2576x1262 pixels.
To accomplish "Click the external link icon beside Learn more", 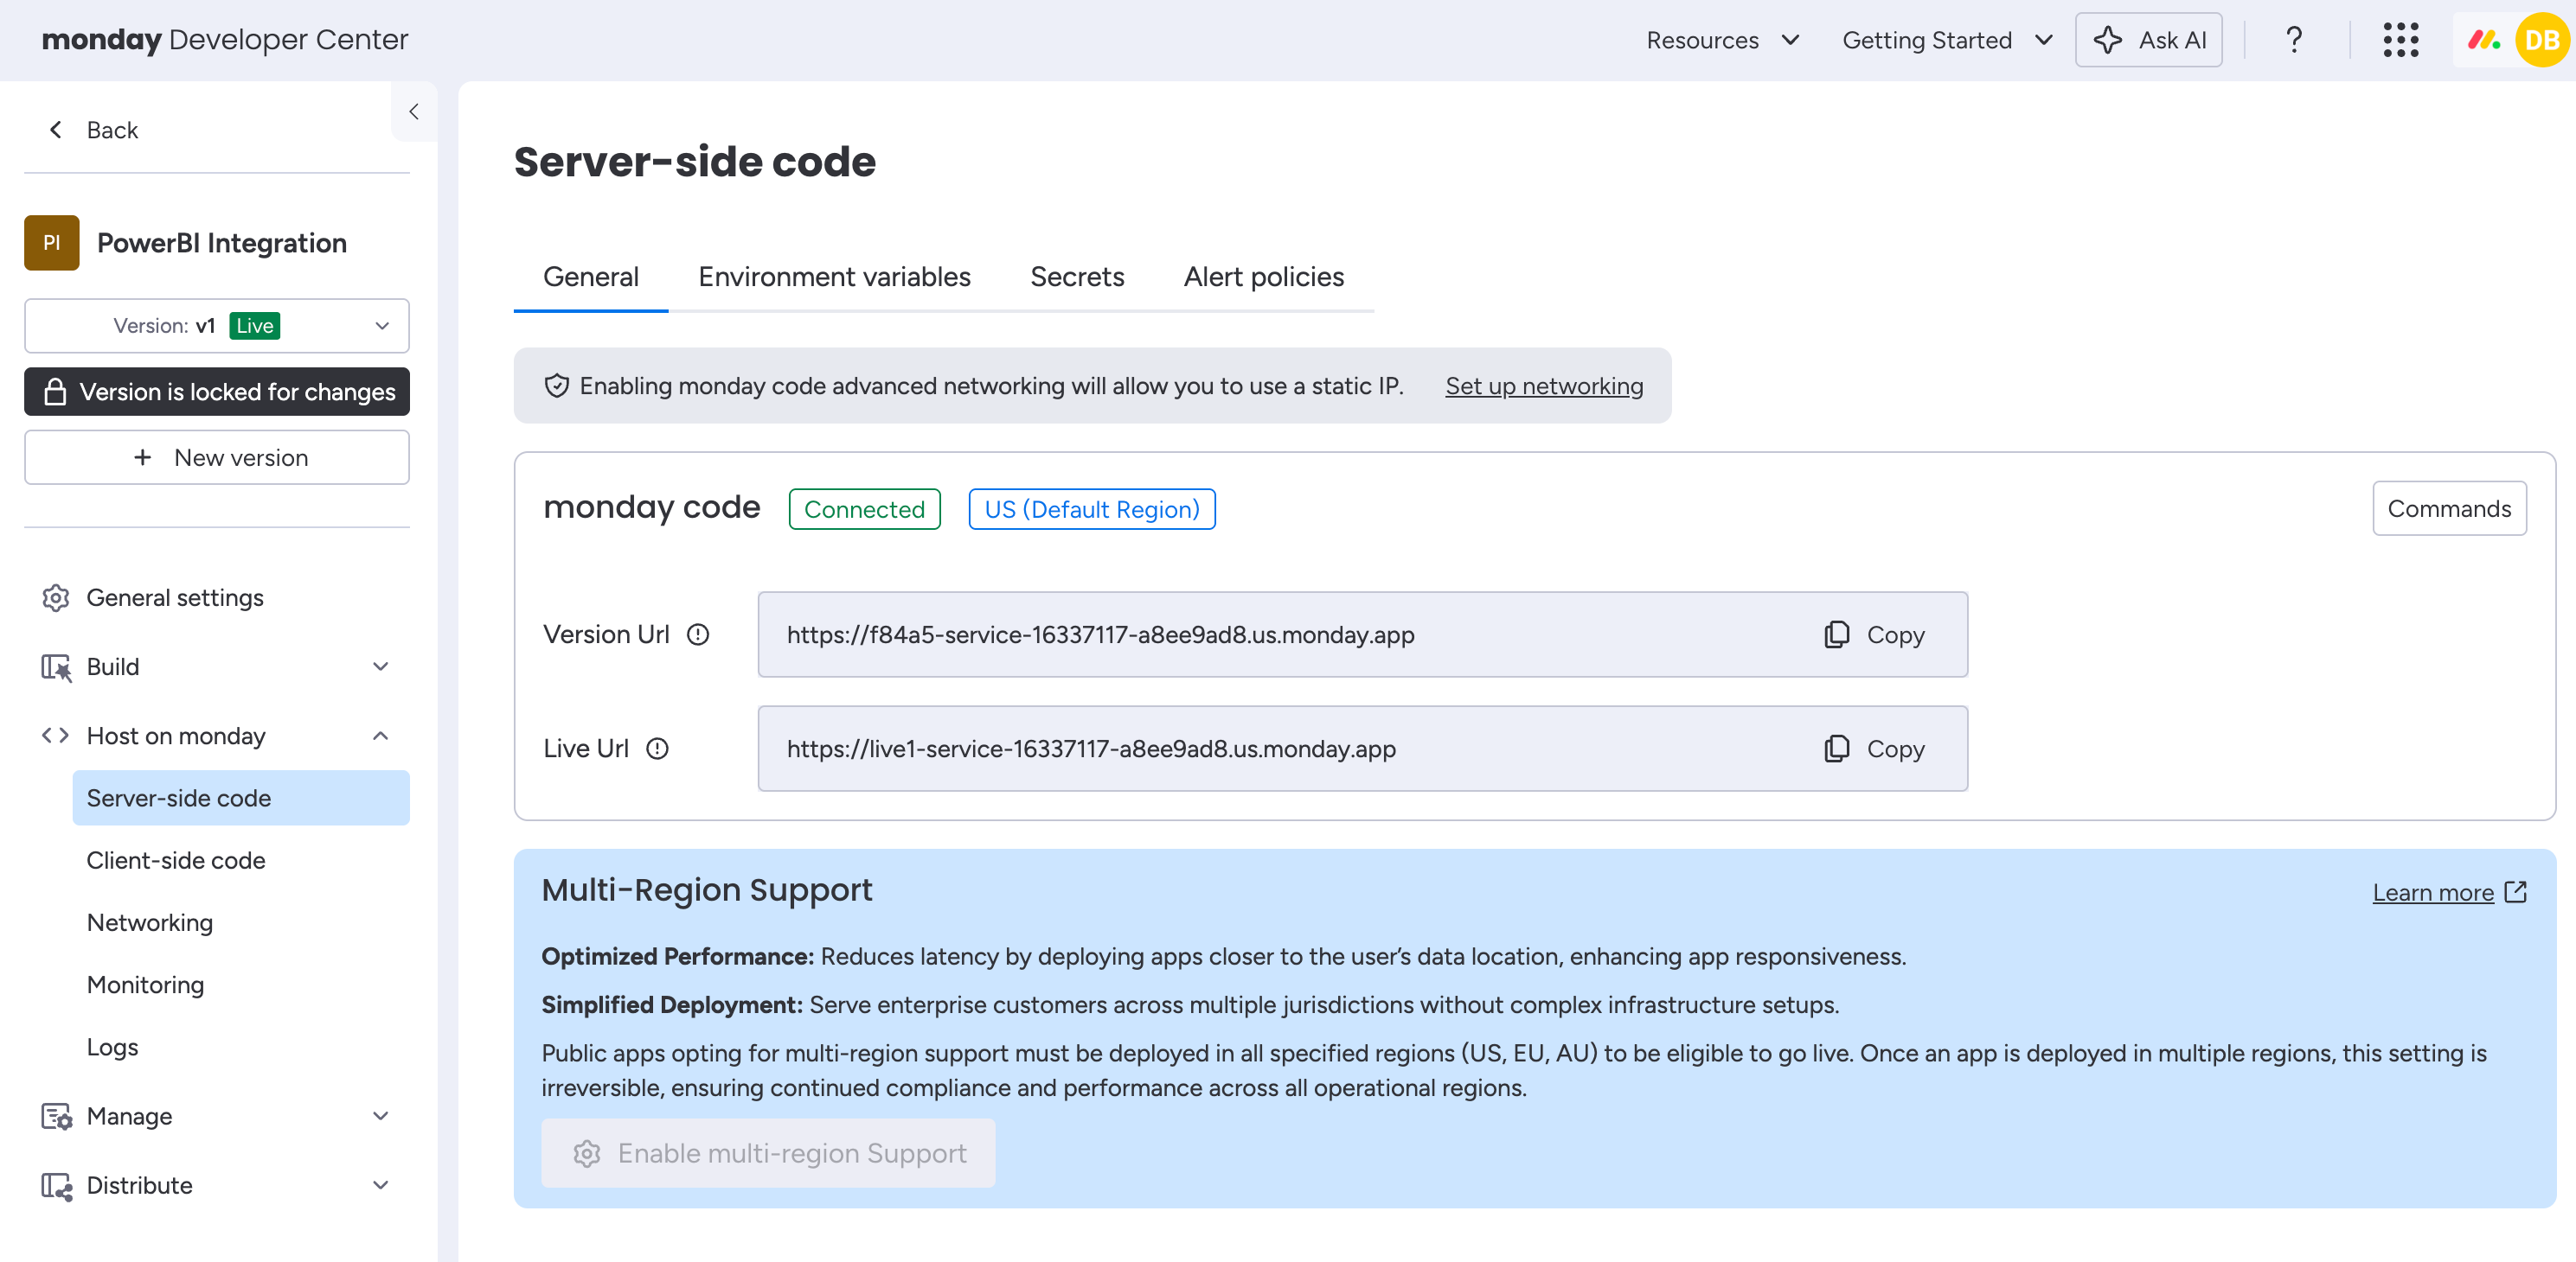I will tap(2516, 891).
